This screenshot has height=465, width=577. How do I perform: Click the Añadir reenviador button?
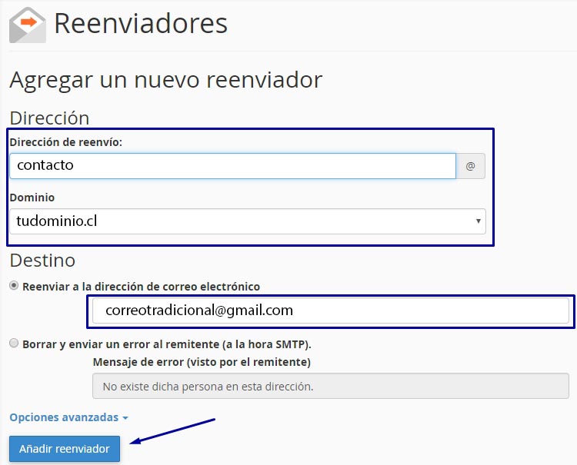(65, 448)
